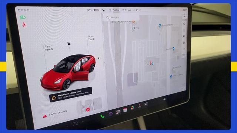Open the green phone app

(103, 116)
